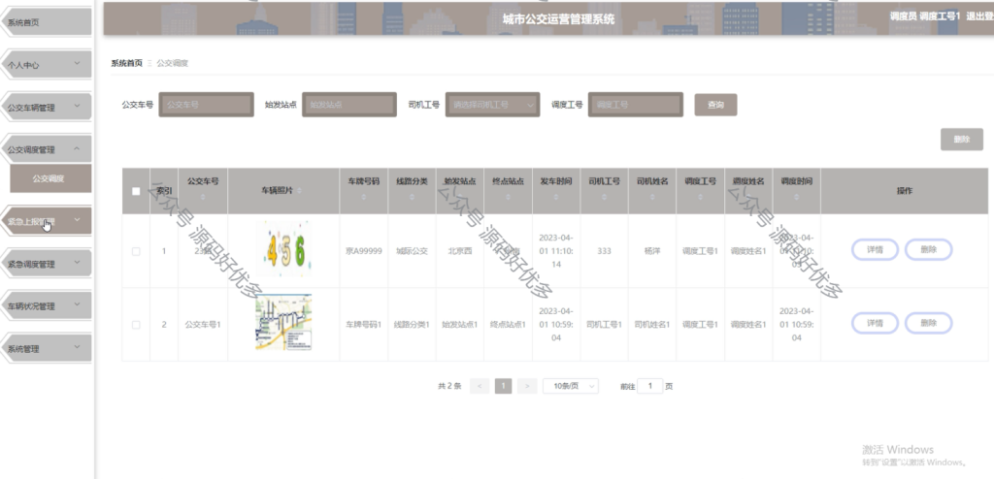Open the 10条/页 page size dropdown
The width and height of the screenshot is (994, 479).
570,386
